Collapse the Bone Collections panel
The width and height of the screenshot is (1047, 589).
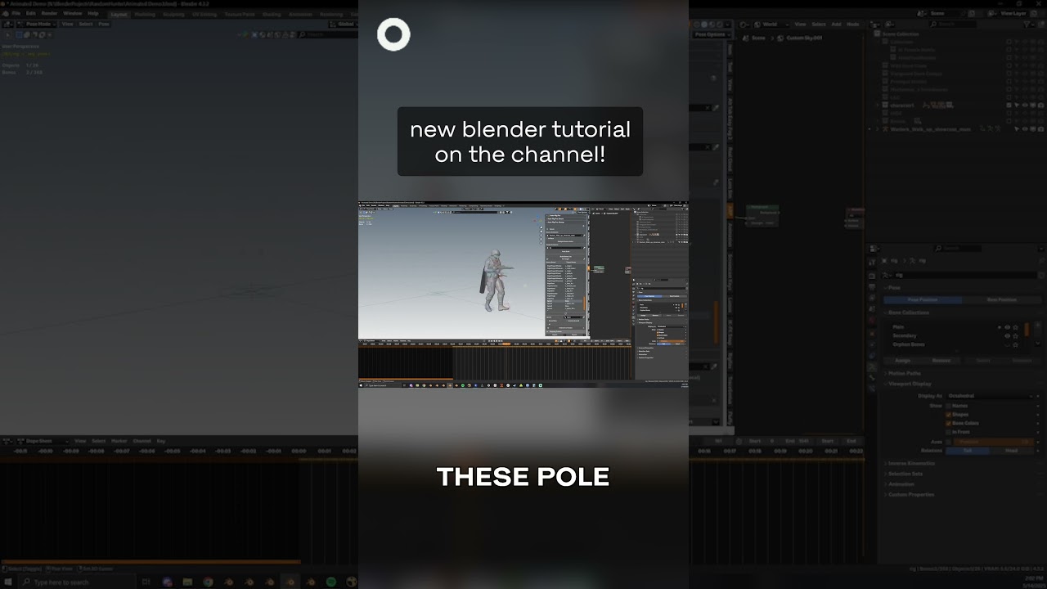(x=909, y=312)
